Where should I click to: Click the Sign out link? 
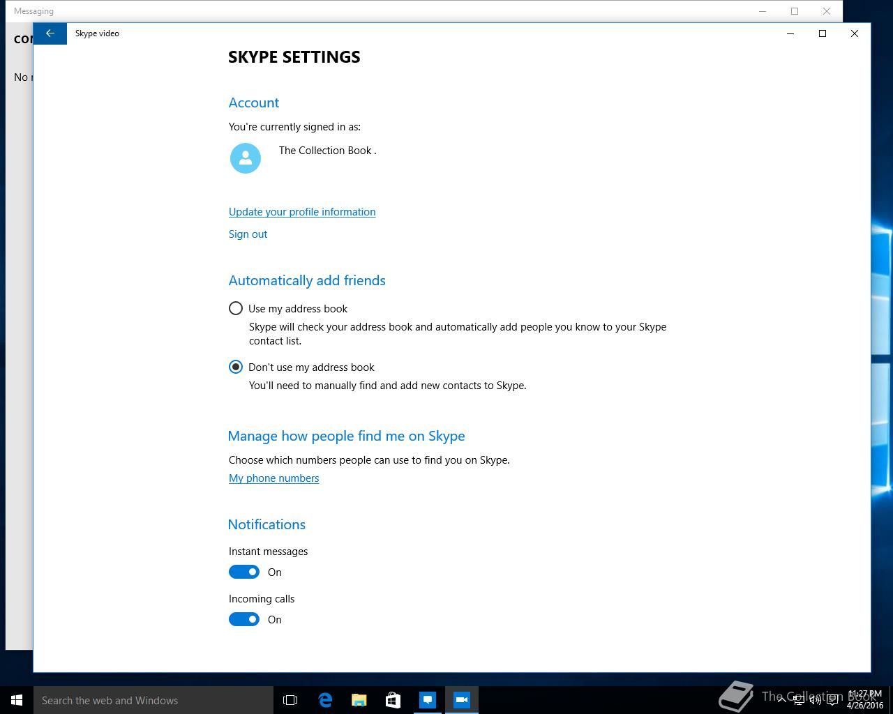tap(248, 234)
